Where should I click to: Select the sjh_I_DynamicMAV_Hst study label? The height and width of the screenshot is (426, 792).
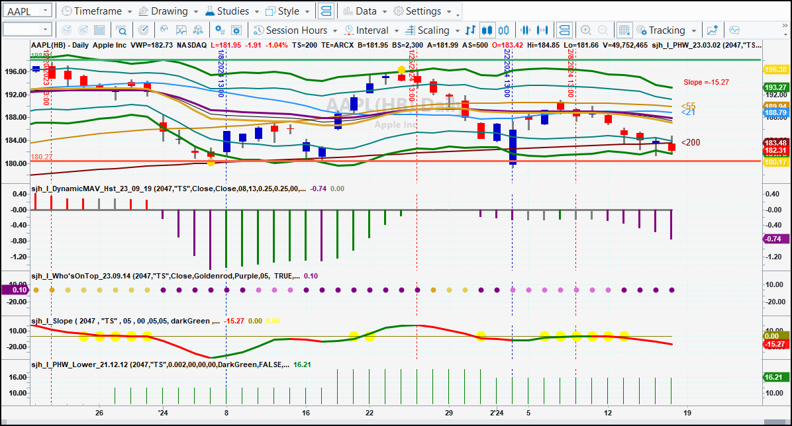168,189
